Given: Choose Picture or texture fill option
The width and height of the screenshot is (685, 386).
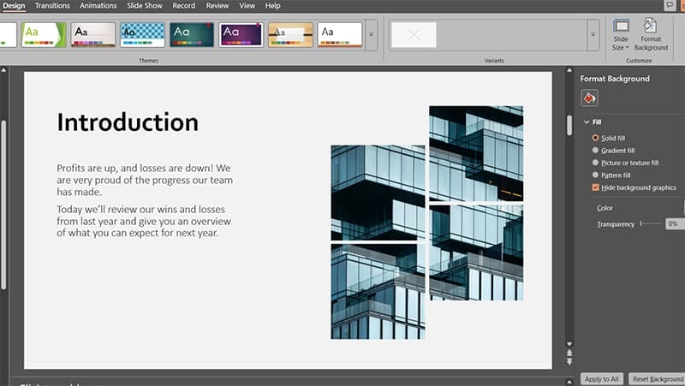Looking at the screenshot, I should point(595,163).
